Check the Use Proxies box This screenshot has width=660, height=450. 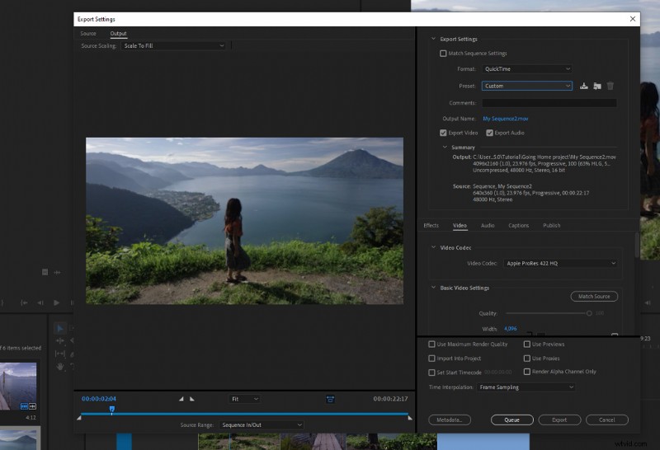pos(526,359)
